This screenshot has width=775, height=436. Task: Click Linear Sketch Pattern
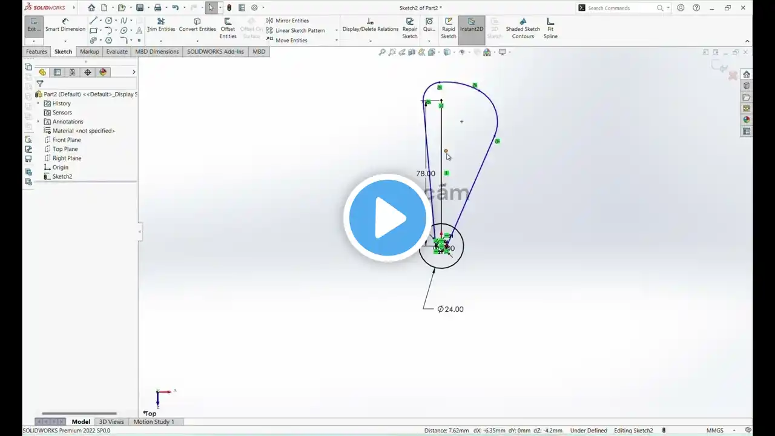coord(296,30)
